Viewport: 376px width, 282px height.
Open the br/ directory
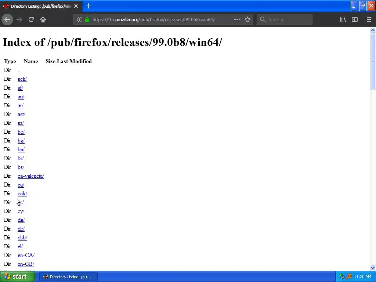coord(21,159)
